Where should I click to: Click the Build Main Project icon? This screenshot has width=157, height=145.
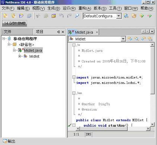tap(126, 16)
